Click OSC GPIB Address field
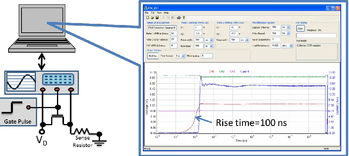 (174, 46)
